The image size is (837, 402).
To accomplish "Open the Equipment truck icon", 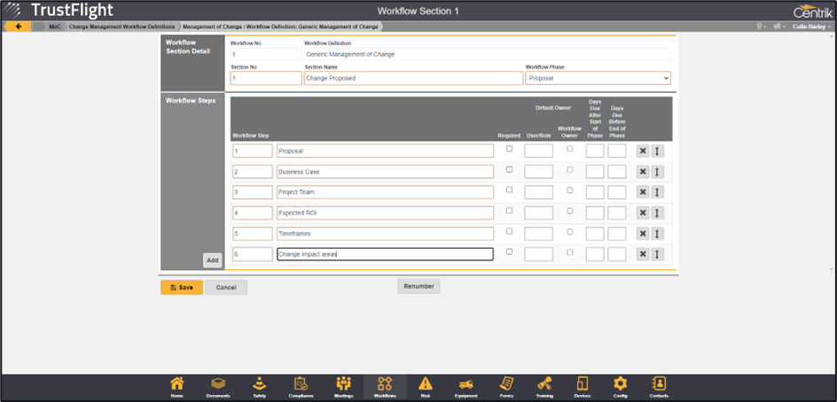I will 465,385.
